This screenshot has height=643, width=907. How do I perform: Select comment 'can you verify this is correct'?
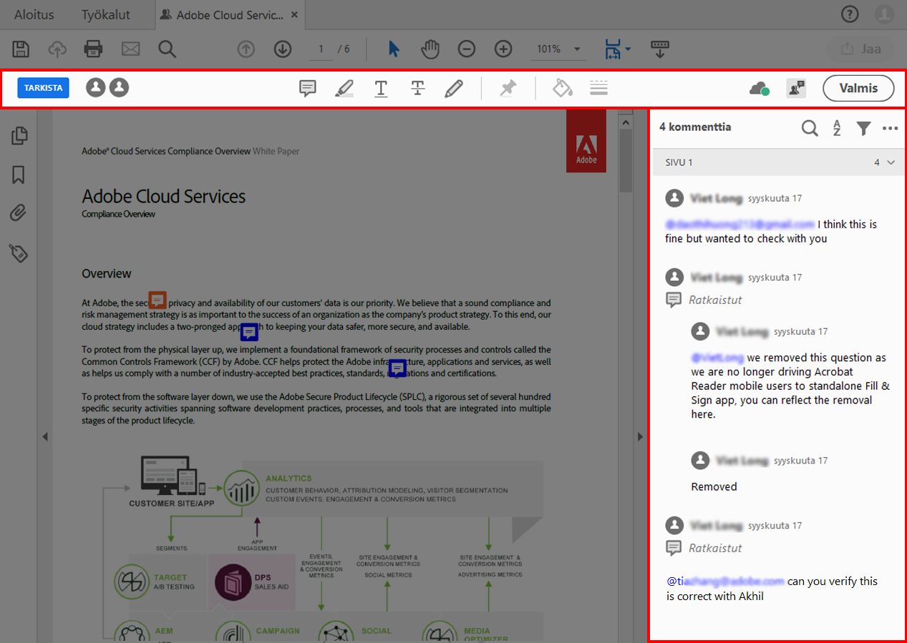click(772, 588)
